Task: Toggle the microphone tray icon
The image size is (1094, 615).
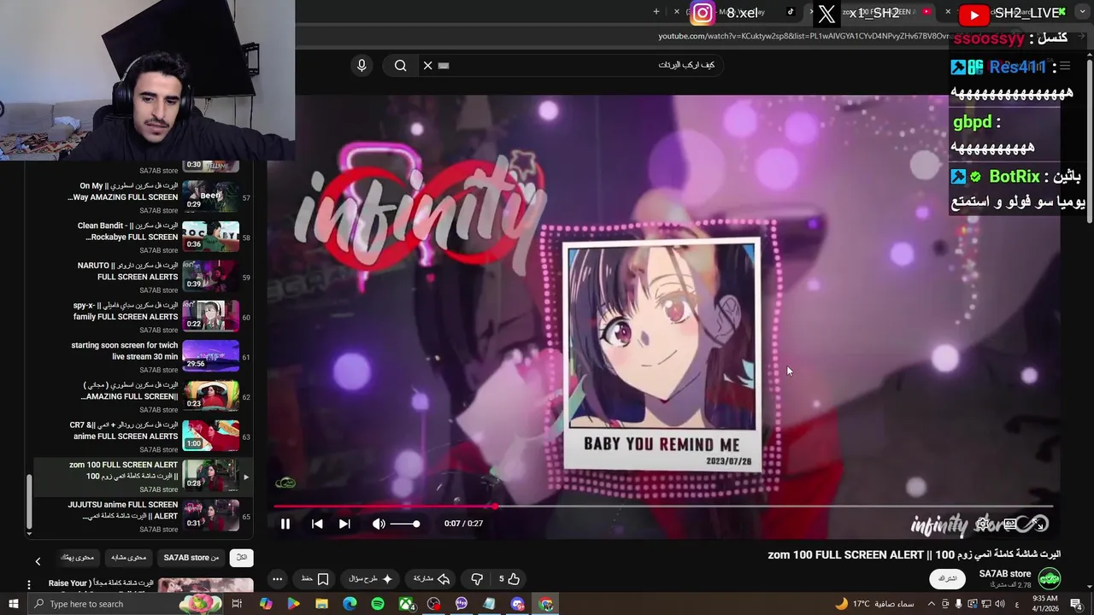Action: click(958, 604)
